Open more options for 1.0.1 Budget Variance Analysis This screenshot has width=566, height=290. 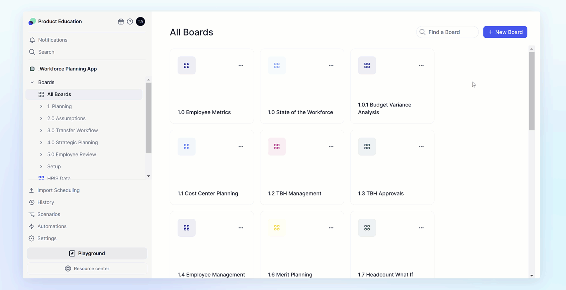tap(421, 65)
